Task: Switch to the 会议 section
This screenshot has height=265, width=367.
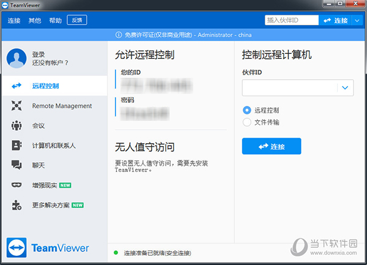Action: tap(54, 125)
